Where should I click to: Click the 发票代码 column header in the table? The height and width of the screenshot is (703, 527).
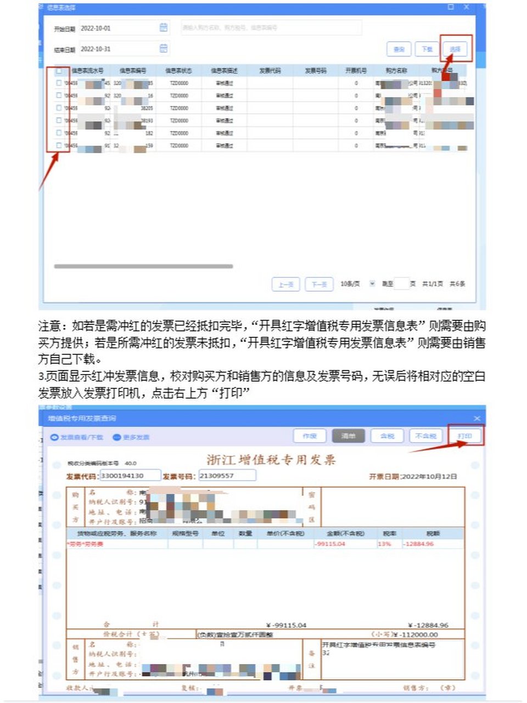270,71
